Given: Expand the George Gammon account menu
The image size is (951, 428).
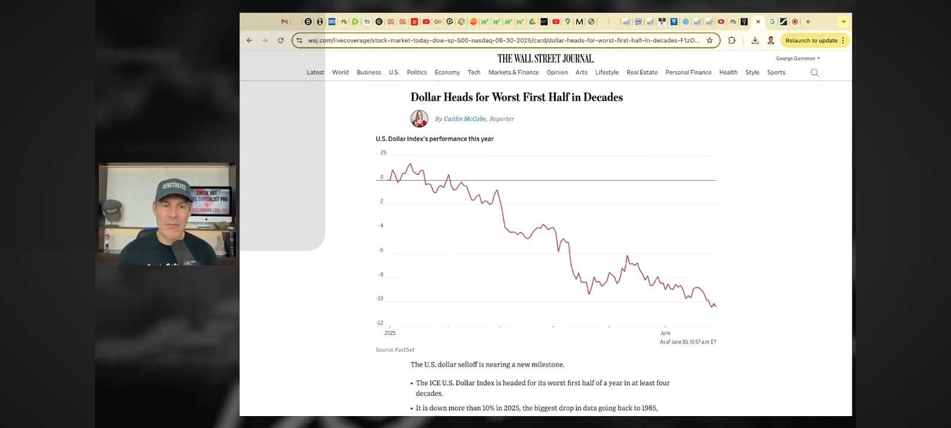Looking at the screenshot, I should tap(798, 58).
